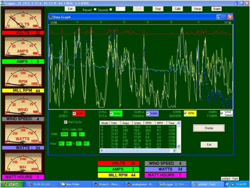
Task: Click the year field in Date
Action: coord(64,134)
